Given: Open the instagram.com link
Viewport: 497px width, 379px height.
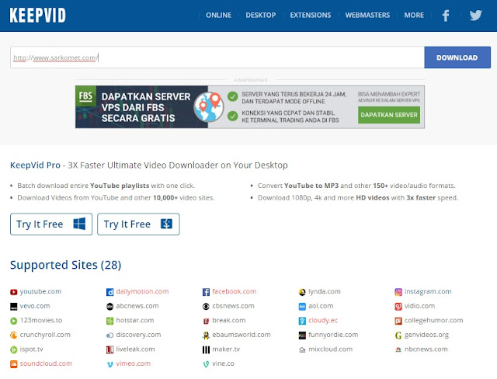Looking at the screenshot, I should coord(428,291).
